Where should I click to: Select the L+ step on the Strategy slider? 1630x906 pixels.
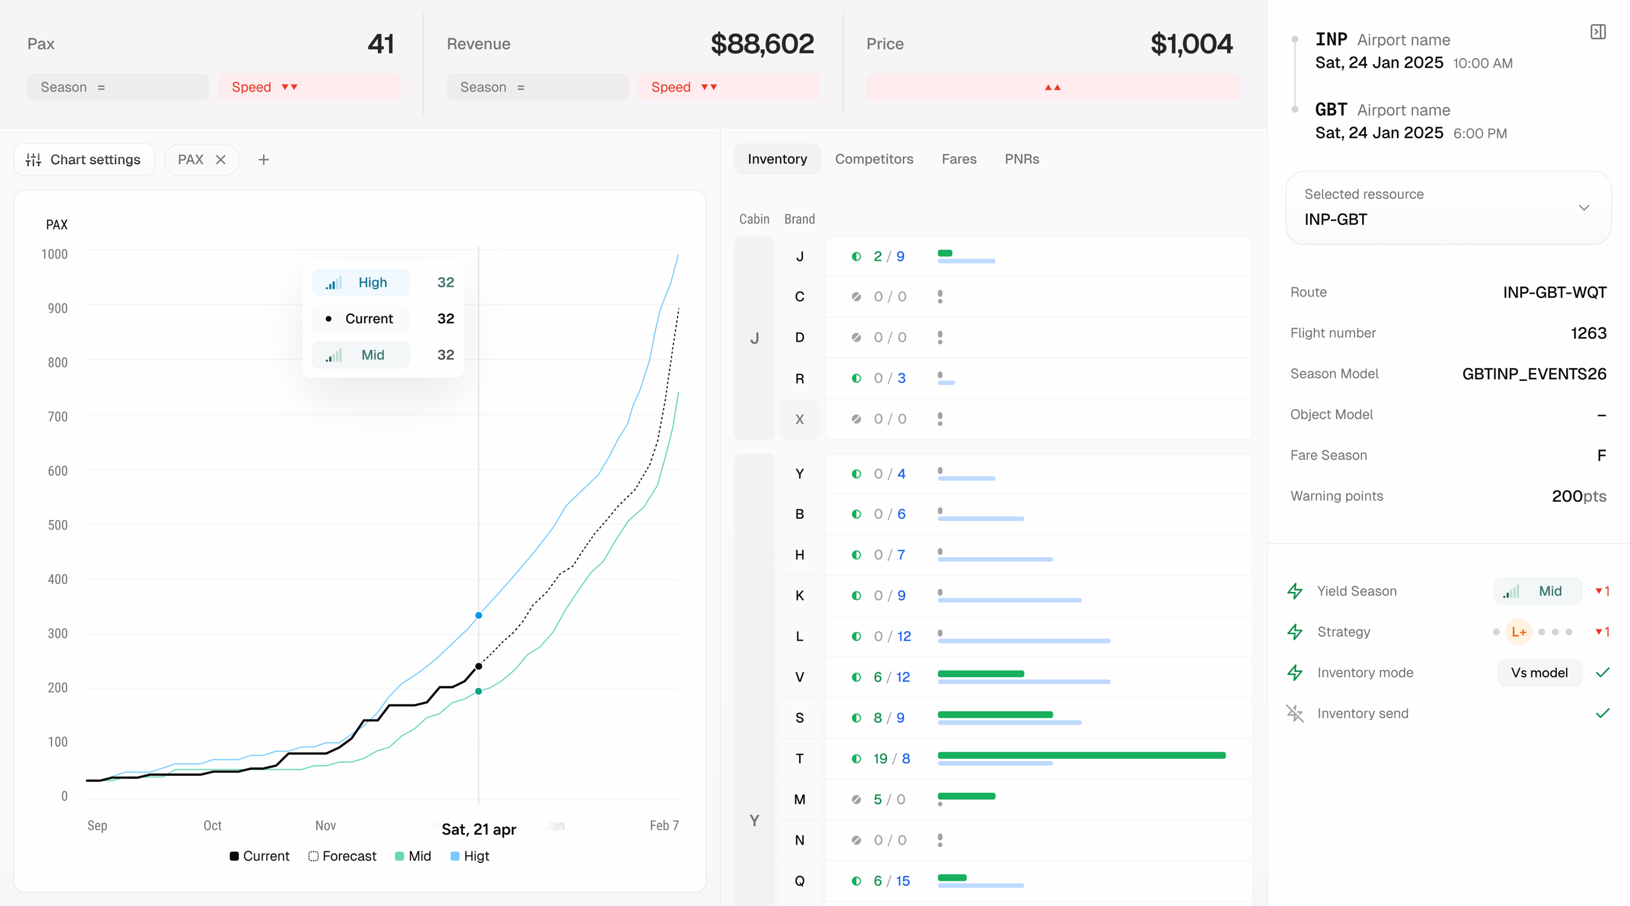pos(1519,632)
